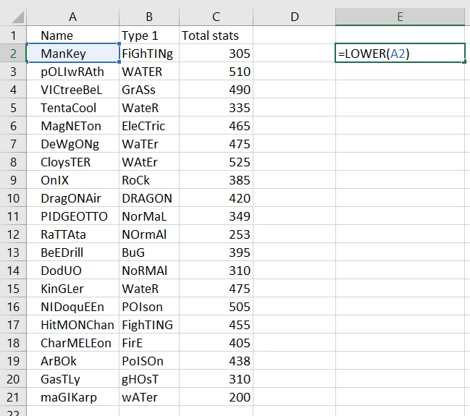This screenshot has height=416, width=470.
Task: Click the total stats value 305
Action: click(x=216, y=54)
